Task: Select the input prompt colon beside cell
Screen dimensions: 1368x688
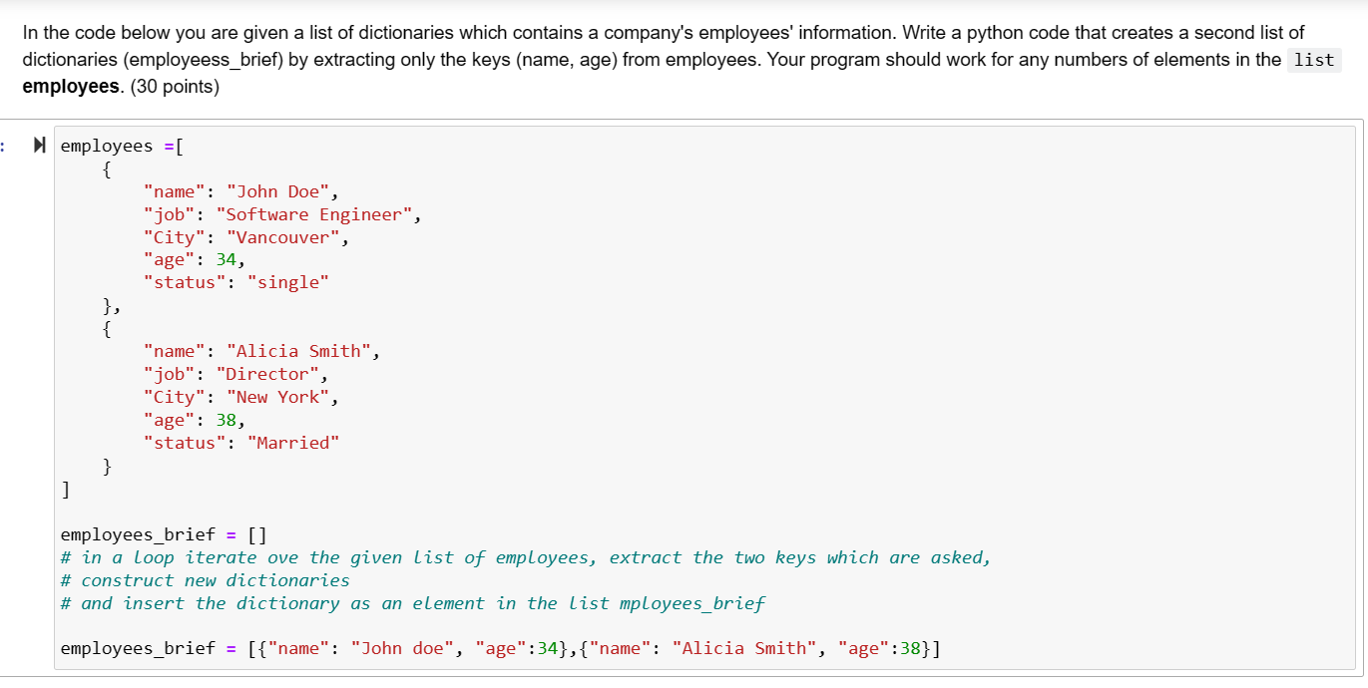Action: pyautogui.click(x=4, y=147)
